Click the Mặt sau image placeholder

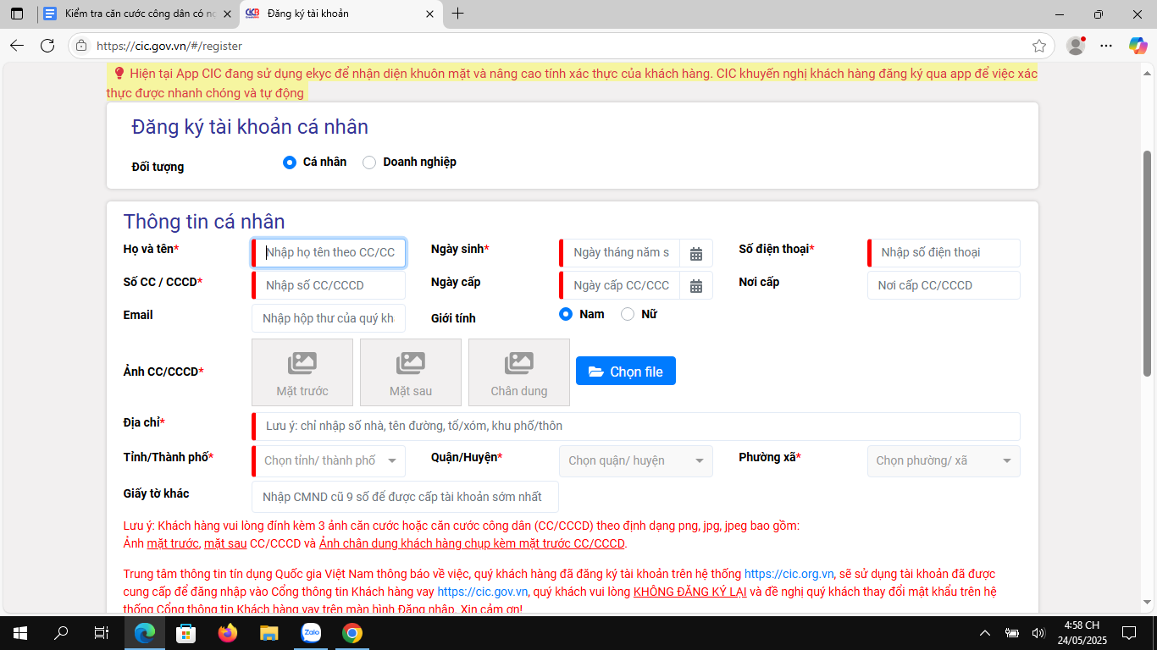point(411,372)
